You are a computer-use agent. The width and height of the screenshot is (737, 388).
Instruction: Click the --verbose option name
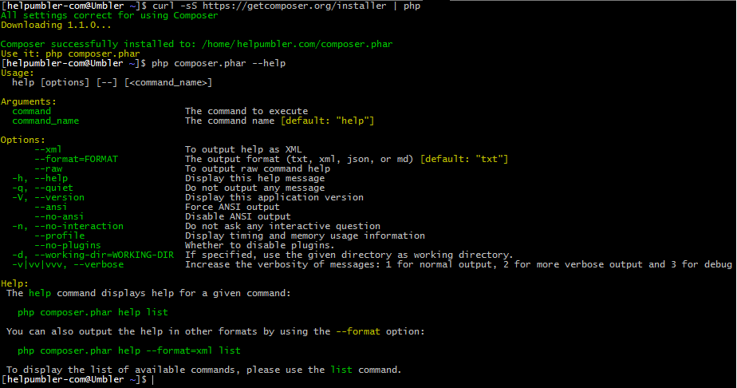pos(98,264)
